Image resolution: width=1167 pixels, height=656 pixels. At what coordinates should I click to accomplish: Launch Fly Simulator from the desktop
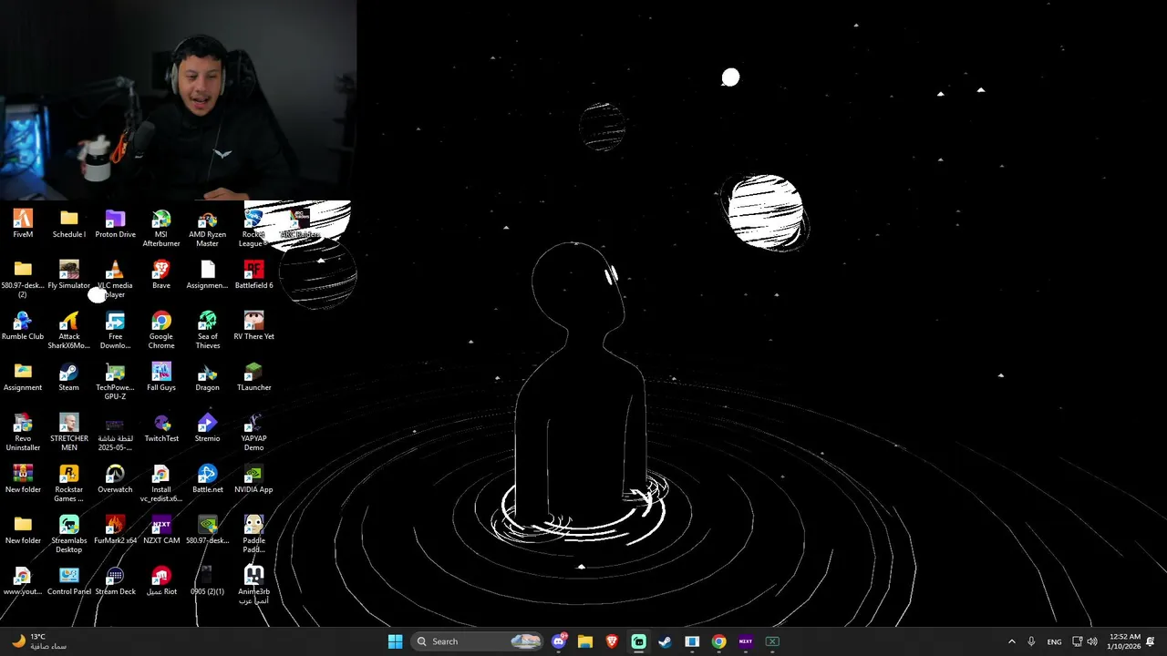(x=69, y=275)
